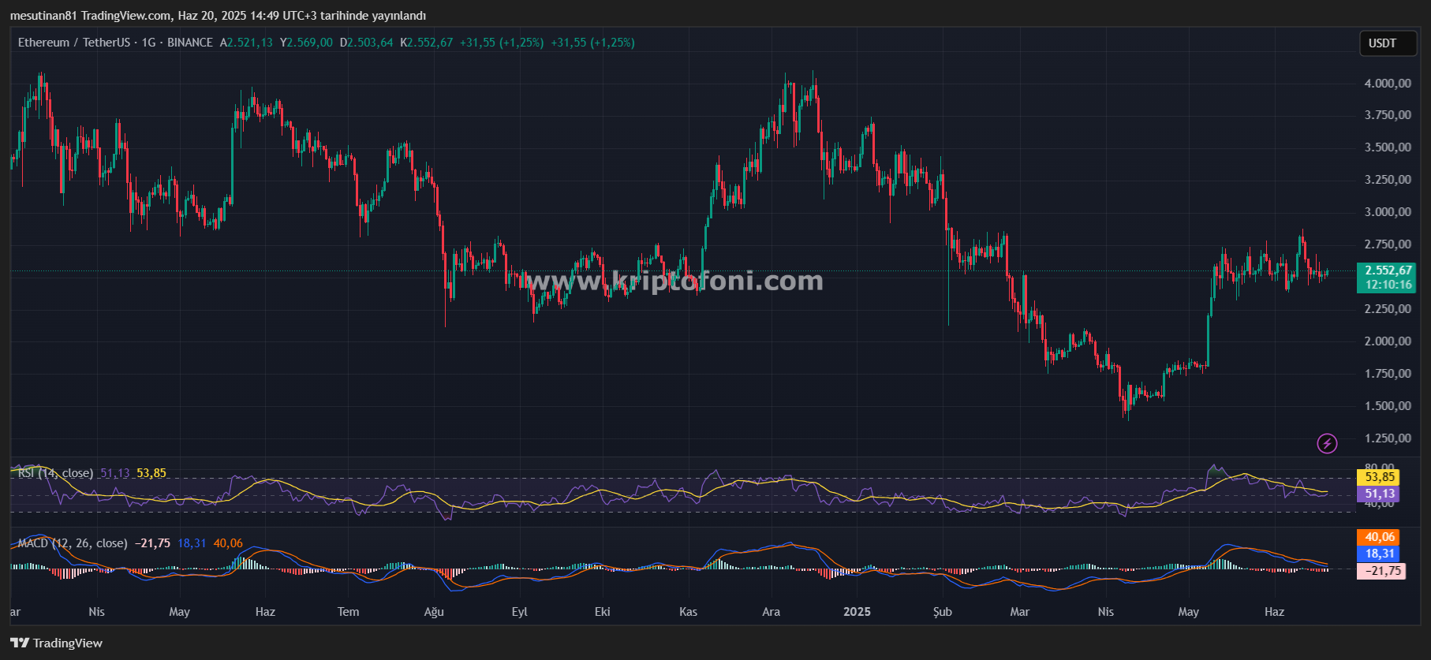Click the MACD histogram value tag -21,75
Screen dimensions: 1431x660
[1380, 571]
